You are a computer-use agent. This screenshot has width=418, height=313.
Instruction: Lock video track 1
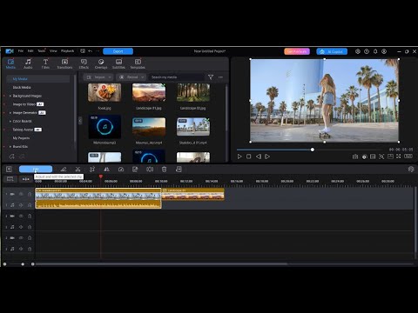(x=30, y=194)
